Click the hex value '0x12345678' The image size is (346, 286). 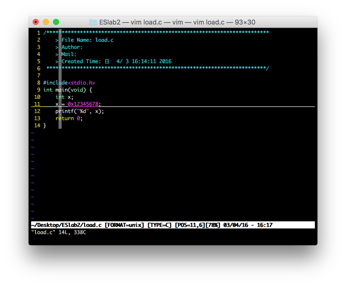83,104
